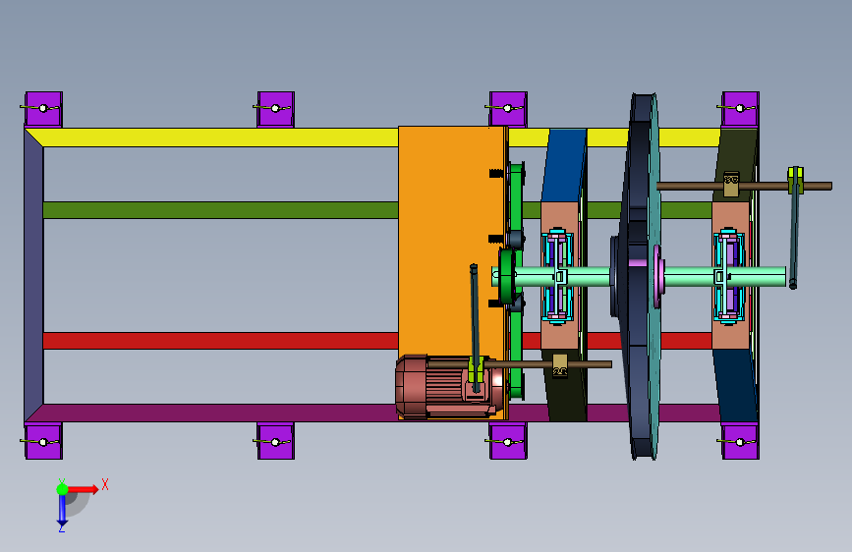
Task: Select the cyan bearing assembly right of flywheel
Action: tap(728, 276)
